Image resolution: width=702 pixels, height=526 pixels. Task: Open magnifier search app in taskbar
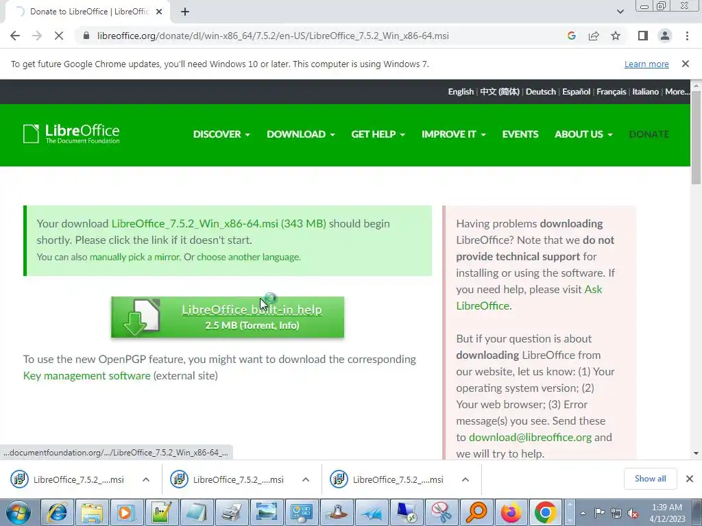(476, 512)
